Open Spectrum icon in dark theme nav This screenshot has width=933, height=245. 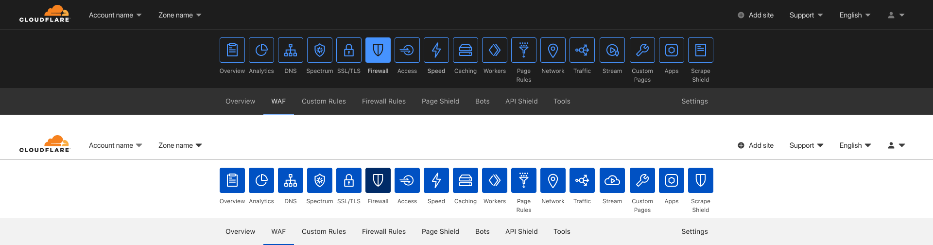(x=320, y=50)
